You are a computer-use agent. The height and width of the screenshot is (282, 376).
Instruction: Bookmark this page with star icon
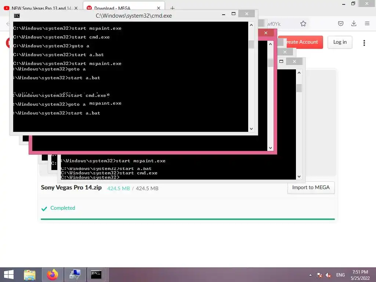[303, 23]
